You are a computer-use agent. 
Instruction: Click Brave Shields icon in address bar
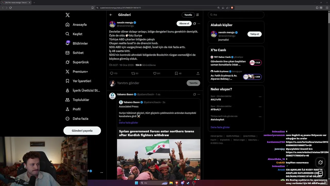232,8
